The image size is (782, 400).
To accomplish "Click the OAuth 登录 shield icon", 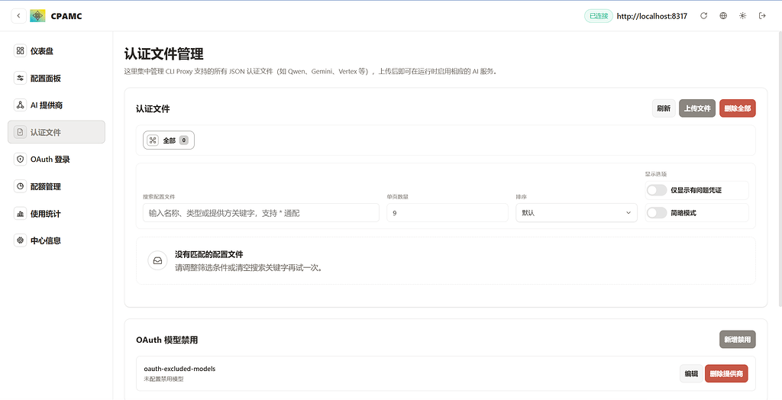I will pos(20,159).
